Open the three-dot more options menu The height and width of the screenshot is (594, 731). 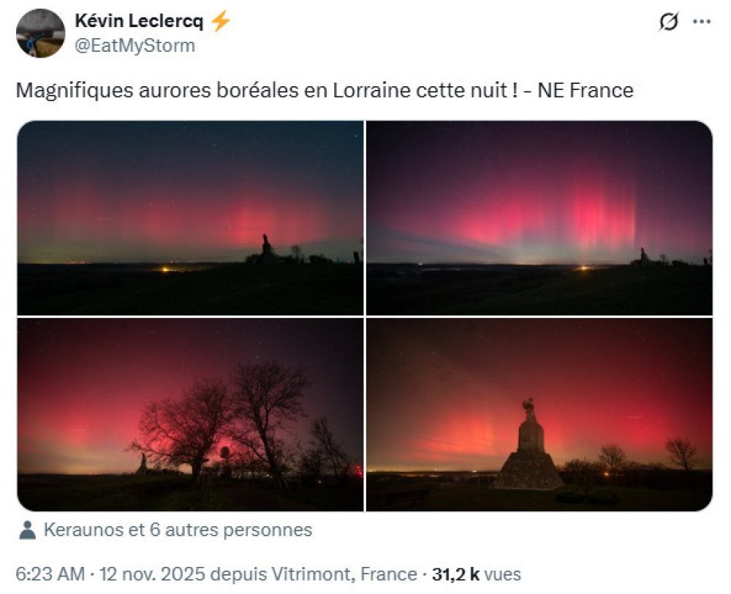click(702, 21)
